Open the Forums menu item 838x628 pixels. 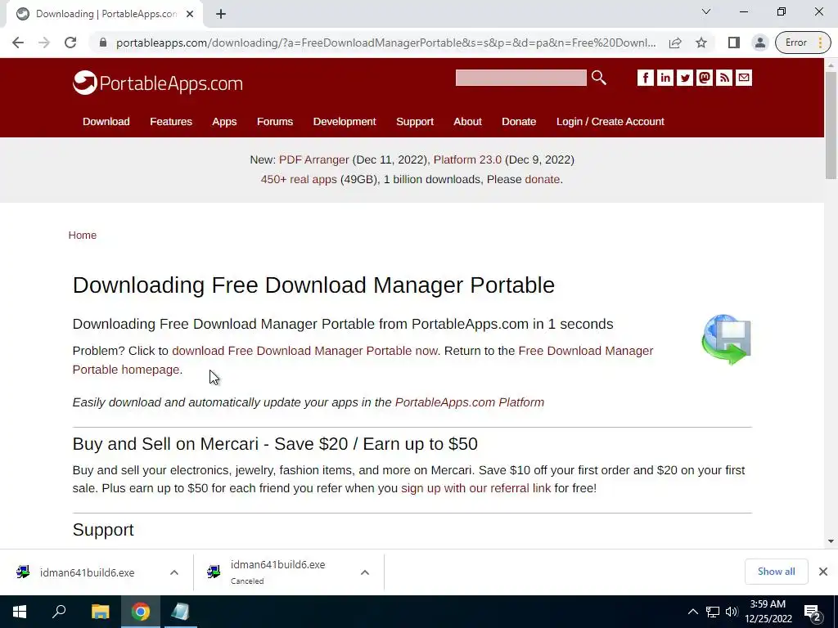tap(275, 122)
